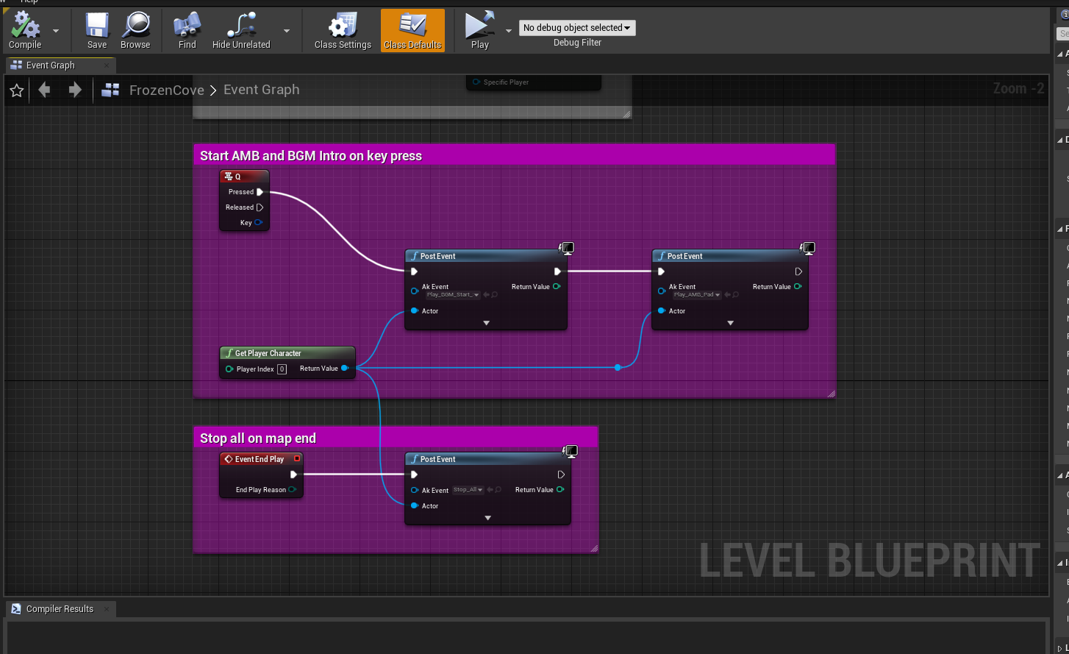Select the Event End Play node title
The height and width of the screenshot is (654, 1069).
coord(260,459)
